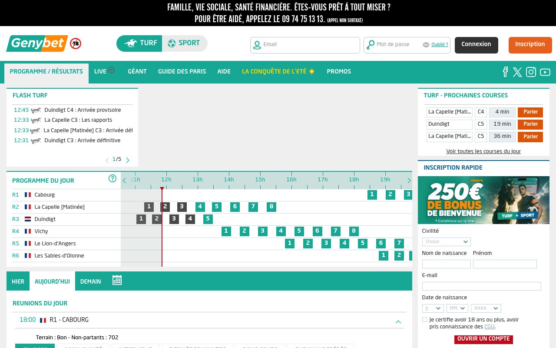Focus the Email login field
This screenshot has height=348, width=556.
(305, 45)
